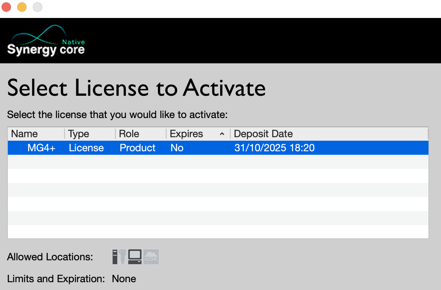Click the "Product" role cell
Image resolution: width=441 pixels, height=290 pixels.
[138, 148]
